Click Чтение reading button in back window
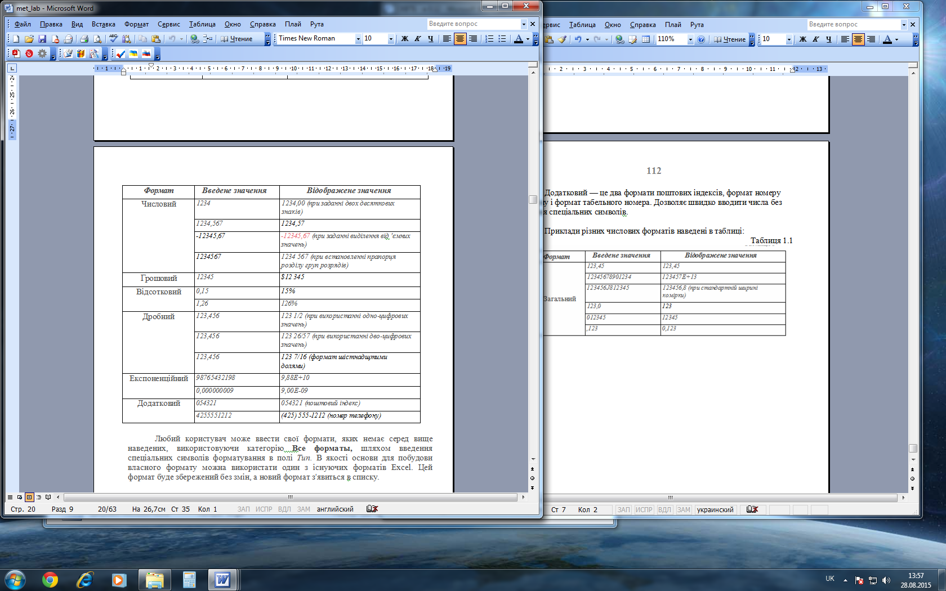946x591 pixels. point(730,39)
